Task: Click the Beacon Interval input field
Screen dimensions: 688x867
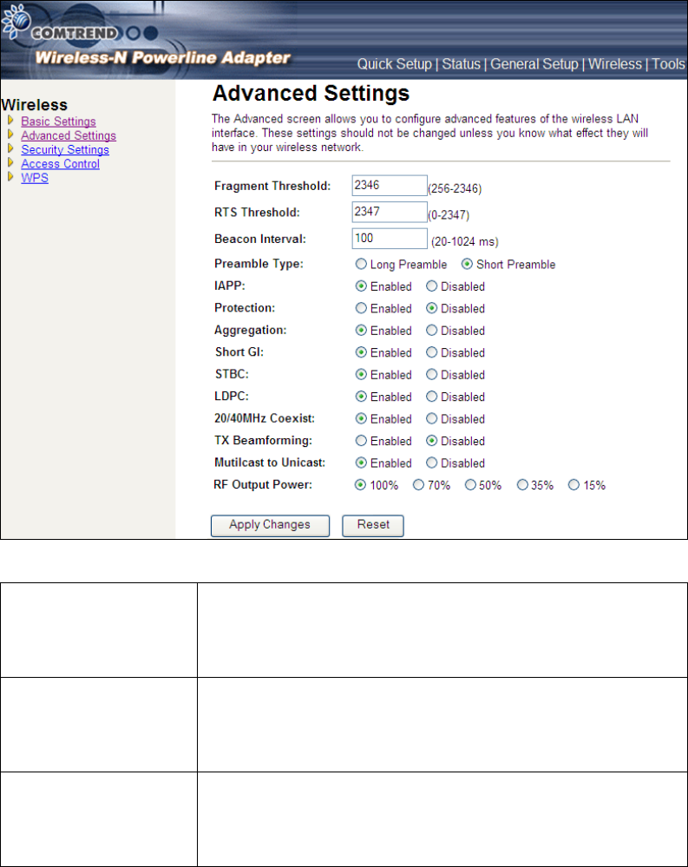Action: point(390,239)
